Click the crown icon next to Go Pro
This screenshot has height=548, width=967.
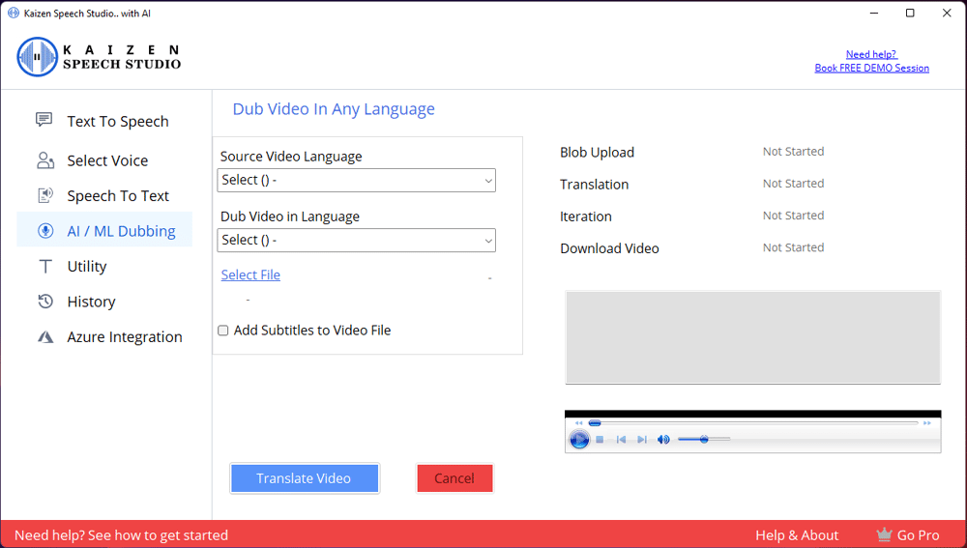884,534
